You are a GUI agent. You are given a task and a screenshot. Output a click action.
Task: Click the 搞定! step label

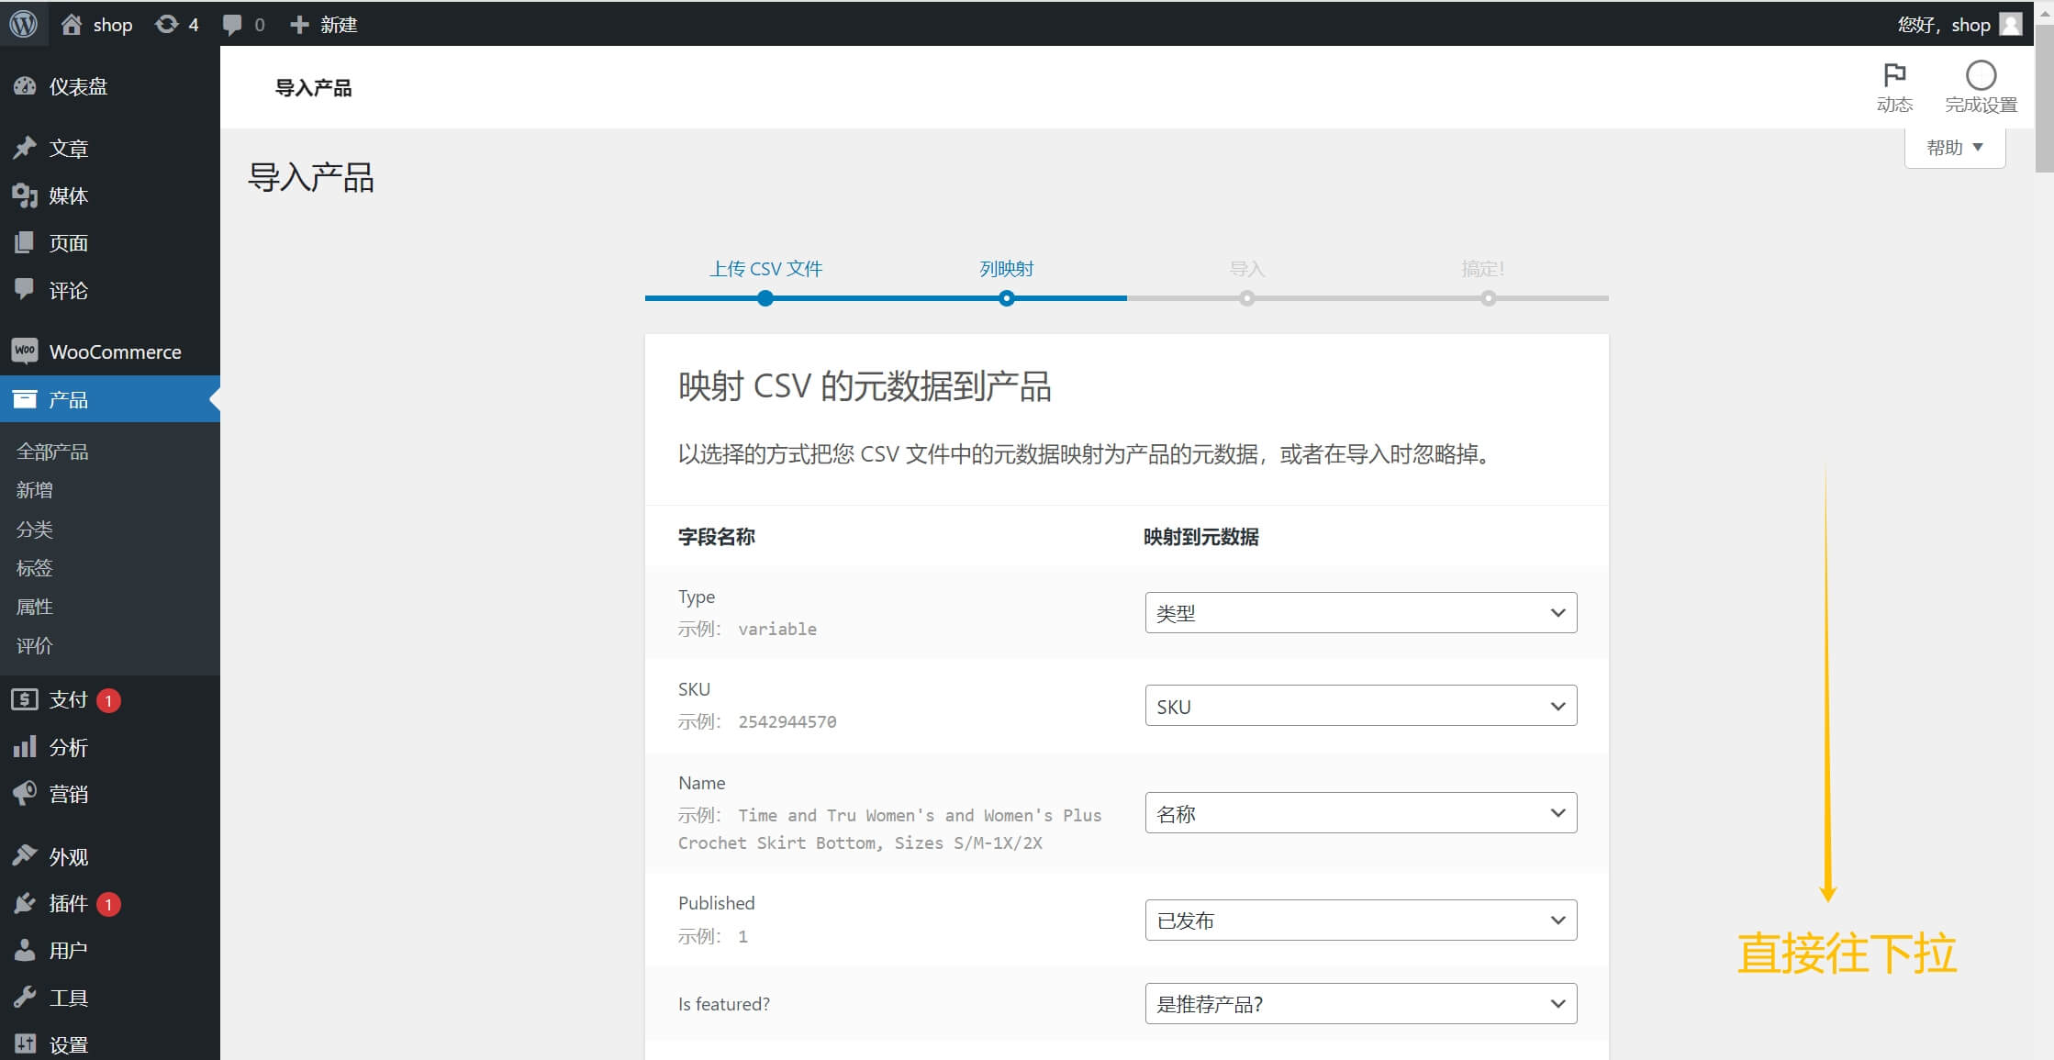(1483, 269)
